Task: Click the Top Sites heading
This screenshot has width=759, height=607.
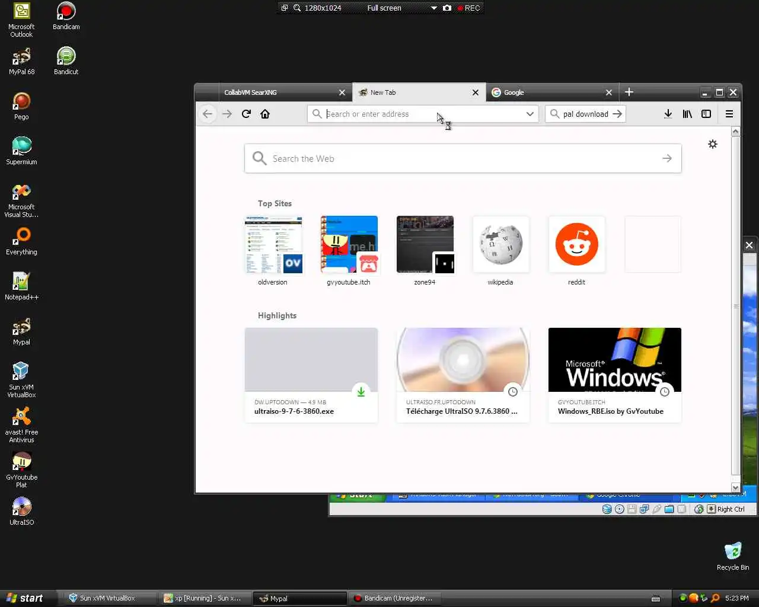Action: click(x=275, y=203)
